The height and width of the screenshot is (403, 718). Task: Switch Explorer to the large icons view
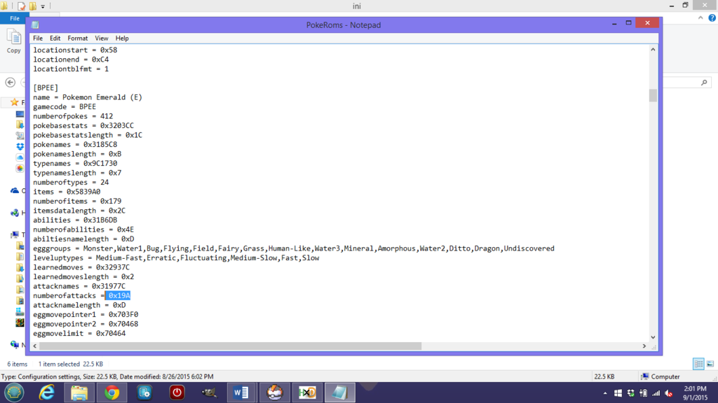(x=710, y=364)
